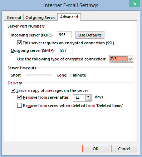Click the 'Internet E-mail Settings' title text
The height and width of the screenshot is (157, 142).
[x=71, y=5]
